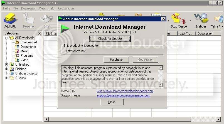Viewport: 224px width, 124px height.
Task: Close the Categories panel
Action: 40,34
